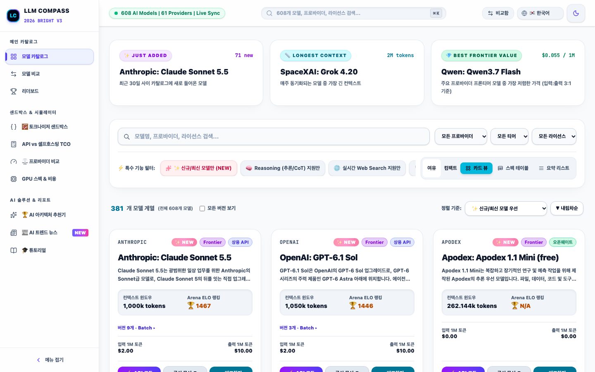Click the ⌘K shortcut badge in search bar
The image size is (595, 372).
[436, 13]
